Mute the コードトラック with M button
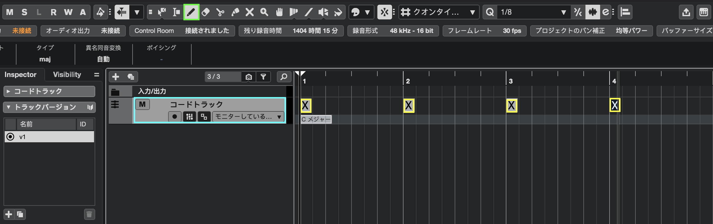 142,104
